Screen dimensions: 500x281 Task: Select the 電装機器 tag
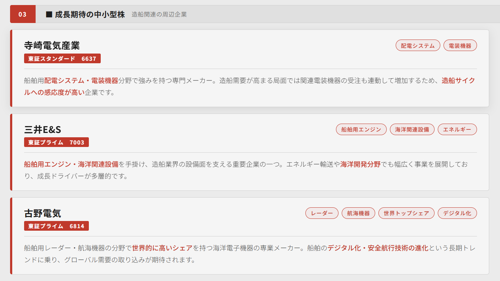[x=460, y=46]
